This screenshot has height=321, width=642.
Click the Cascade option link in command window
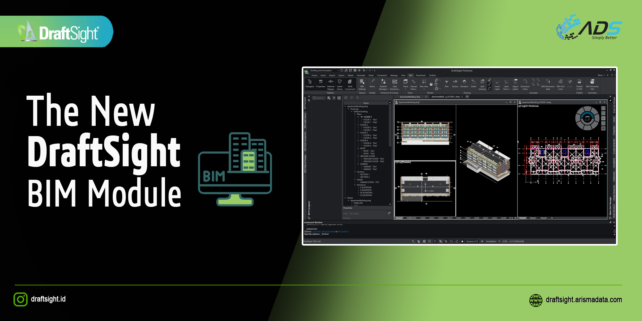pos(317,231)
